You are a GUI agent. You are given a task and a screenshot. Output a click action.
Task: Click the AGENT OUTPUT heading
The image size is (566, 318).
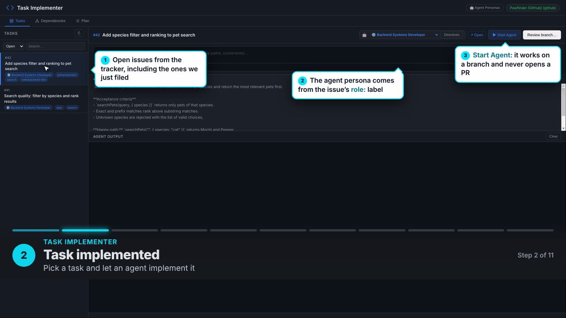point(108,136)
